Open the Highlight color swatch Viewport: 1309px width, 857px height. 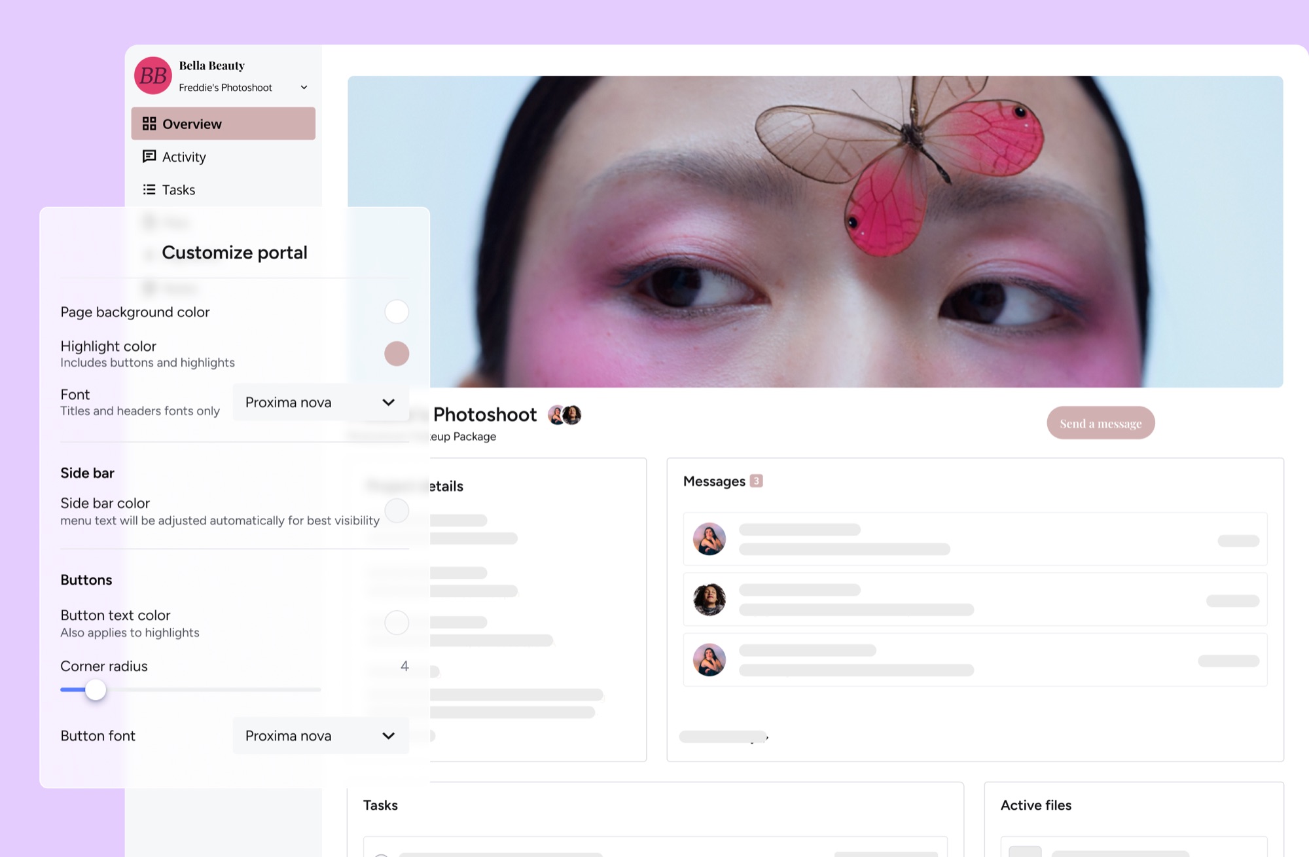click(x=397, y=354)
